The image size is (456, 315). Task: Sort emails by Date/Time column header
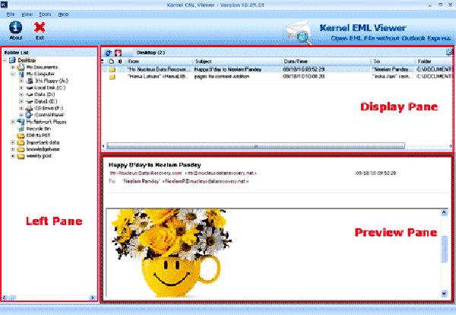(327, 62)
